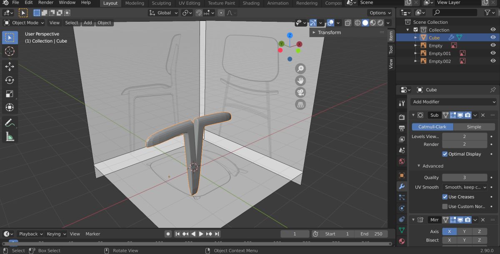This screenshot has width=500, height=254.
Task: Click Mirror Axis Y button
Action: (465, 231)
